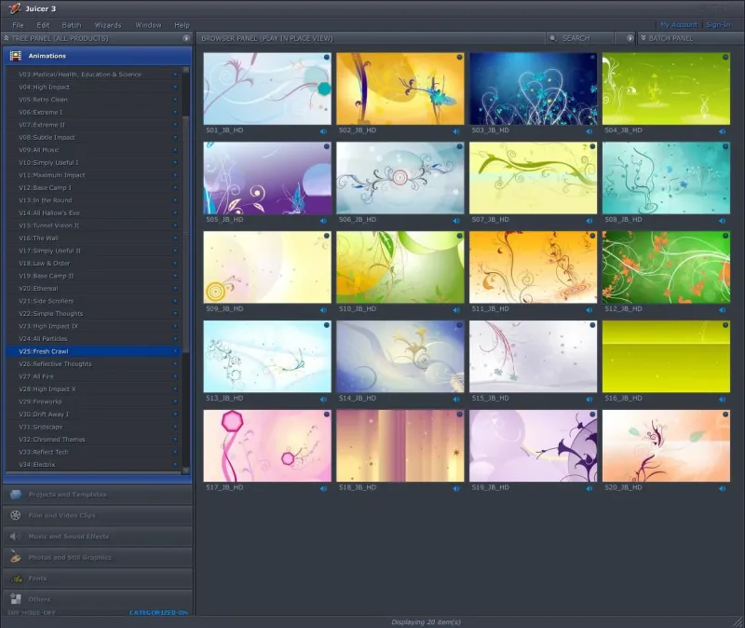Click the speaker icon under 502_JB_HD
745x628 pixels.
(x=456, y=131)
